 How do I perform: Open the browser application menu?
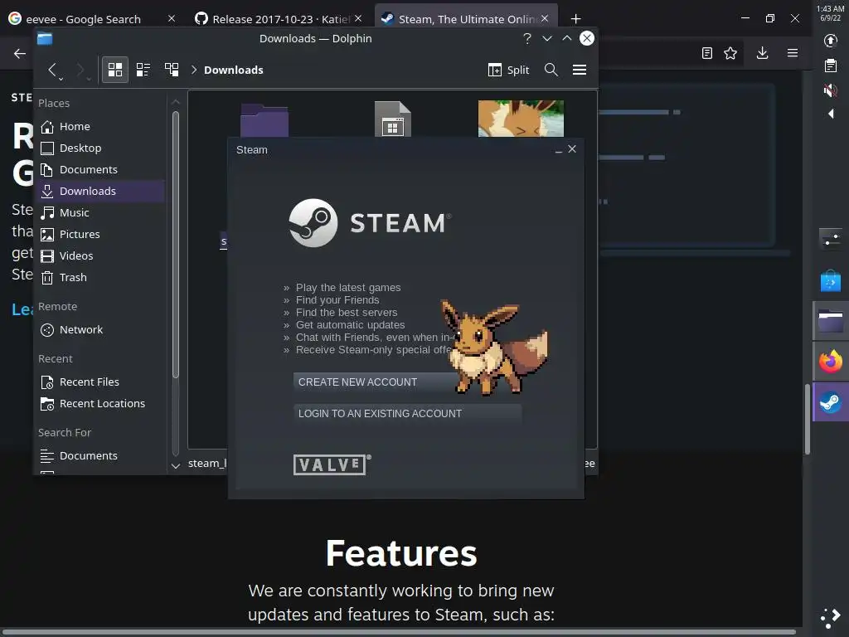tap(793, 53)
